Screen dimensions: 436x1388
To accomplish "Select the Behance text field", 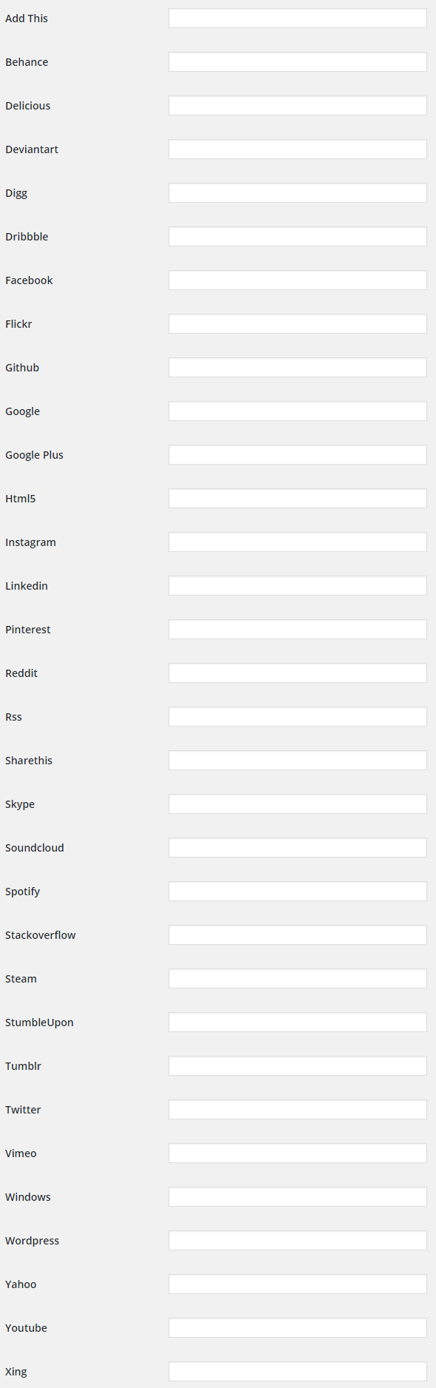I will click(x=297, y=61).
